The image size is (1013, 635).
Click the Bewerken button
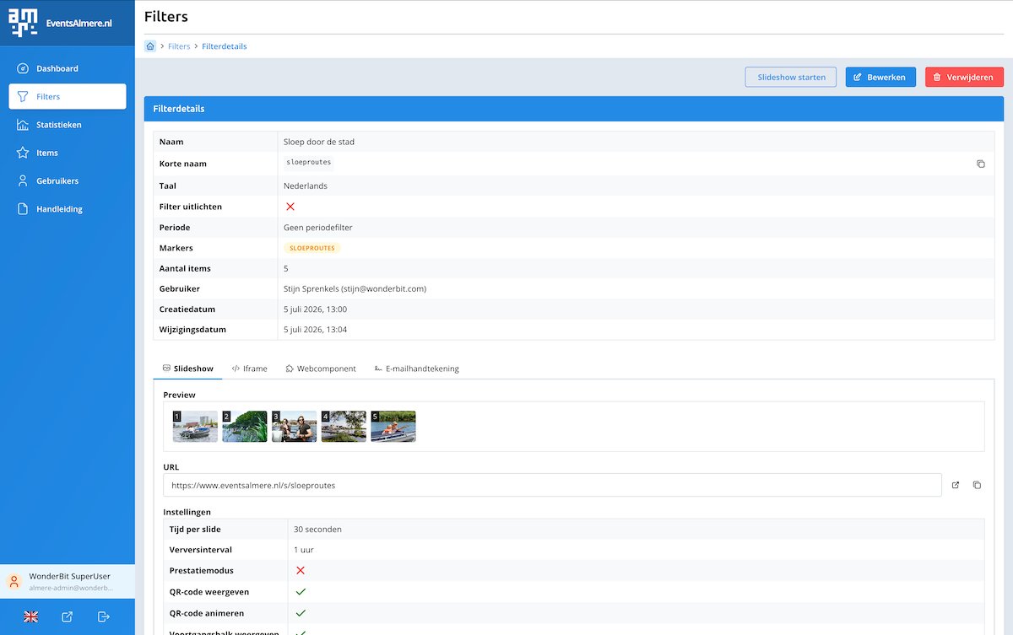[x=880, y=77]
